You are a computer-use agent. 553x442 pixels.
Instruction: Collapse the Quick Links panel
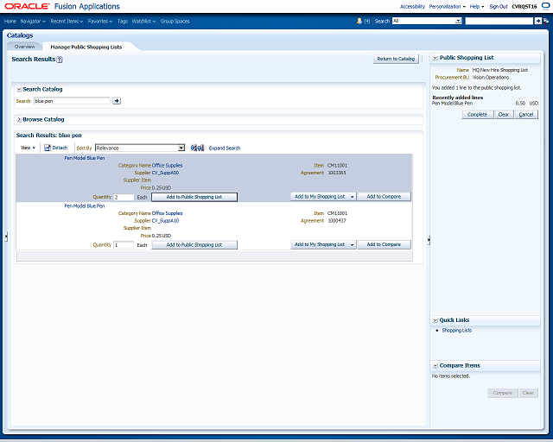coord(435,320)
